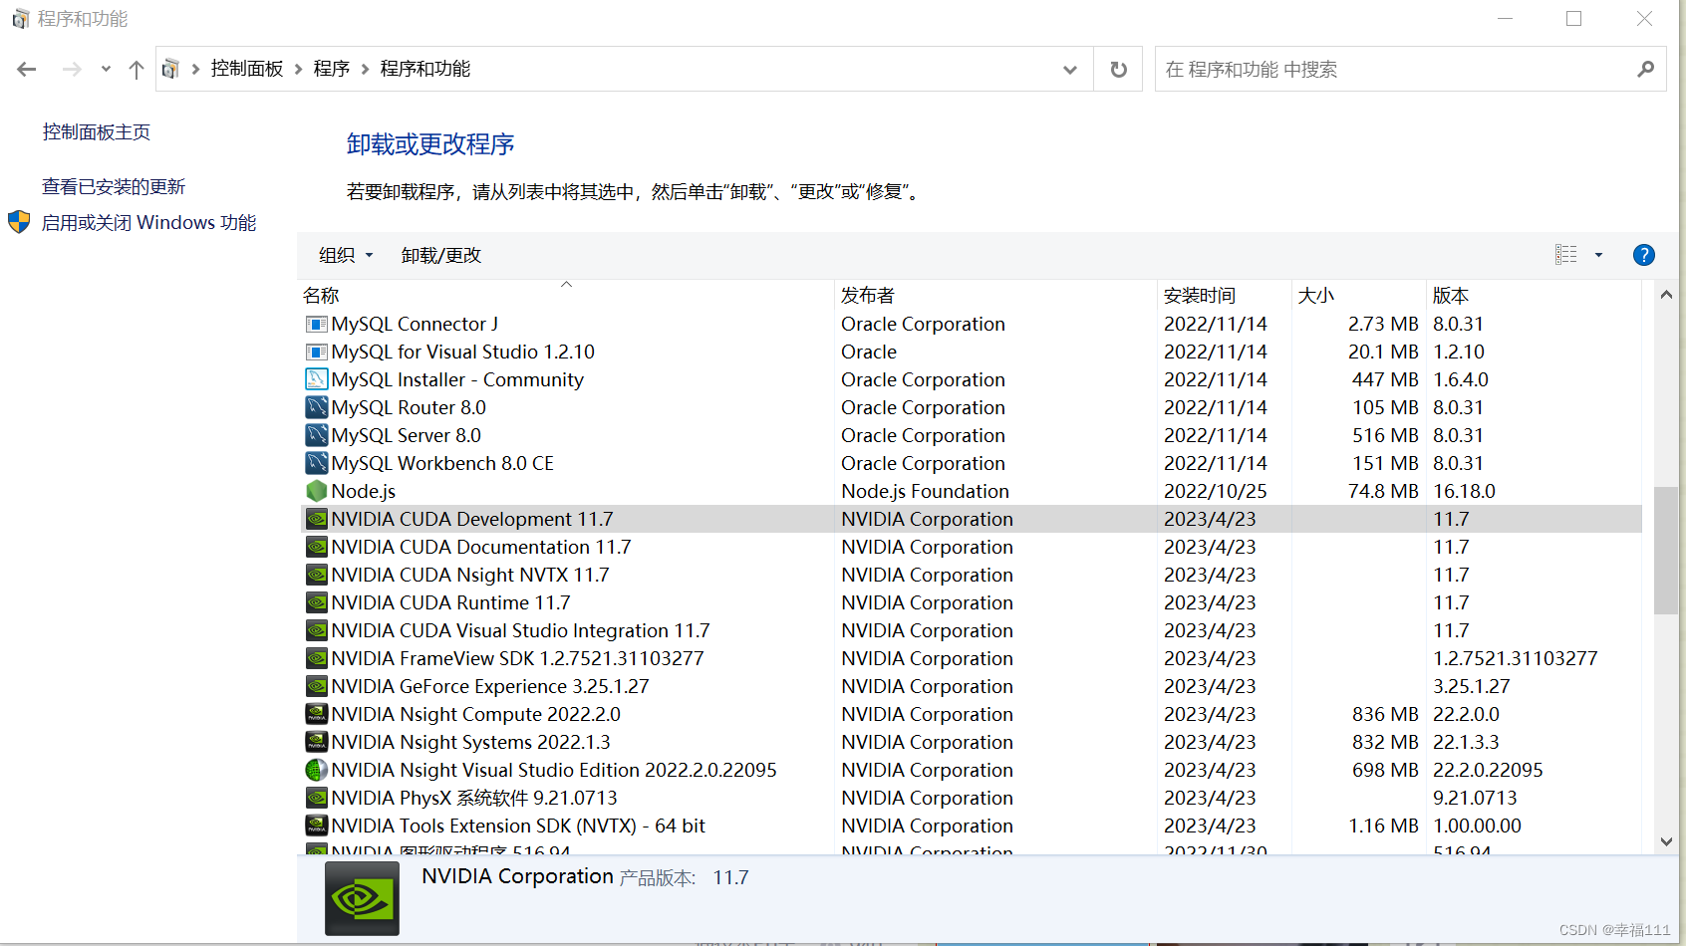Navigate to 控制面板 breadcrumb
Image resolution: width=1686 pixels, height=946 pixels.
247,69
